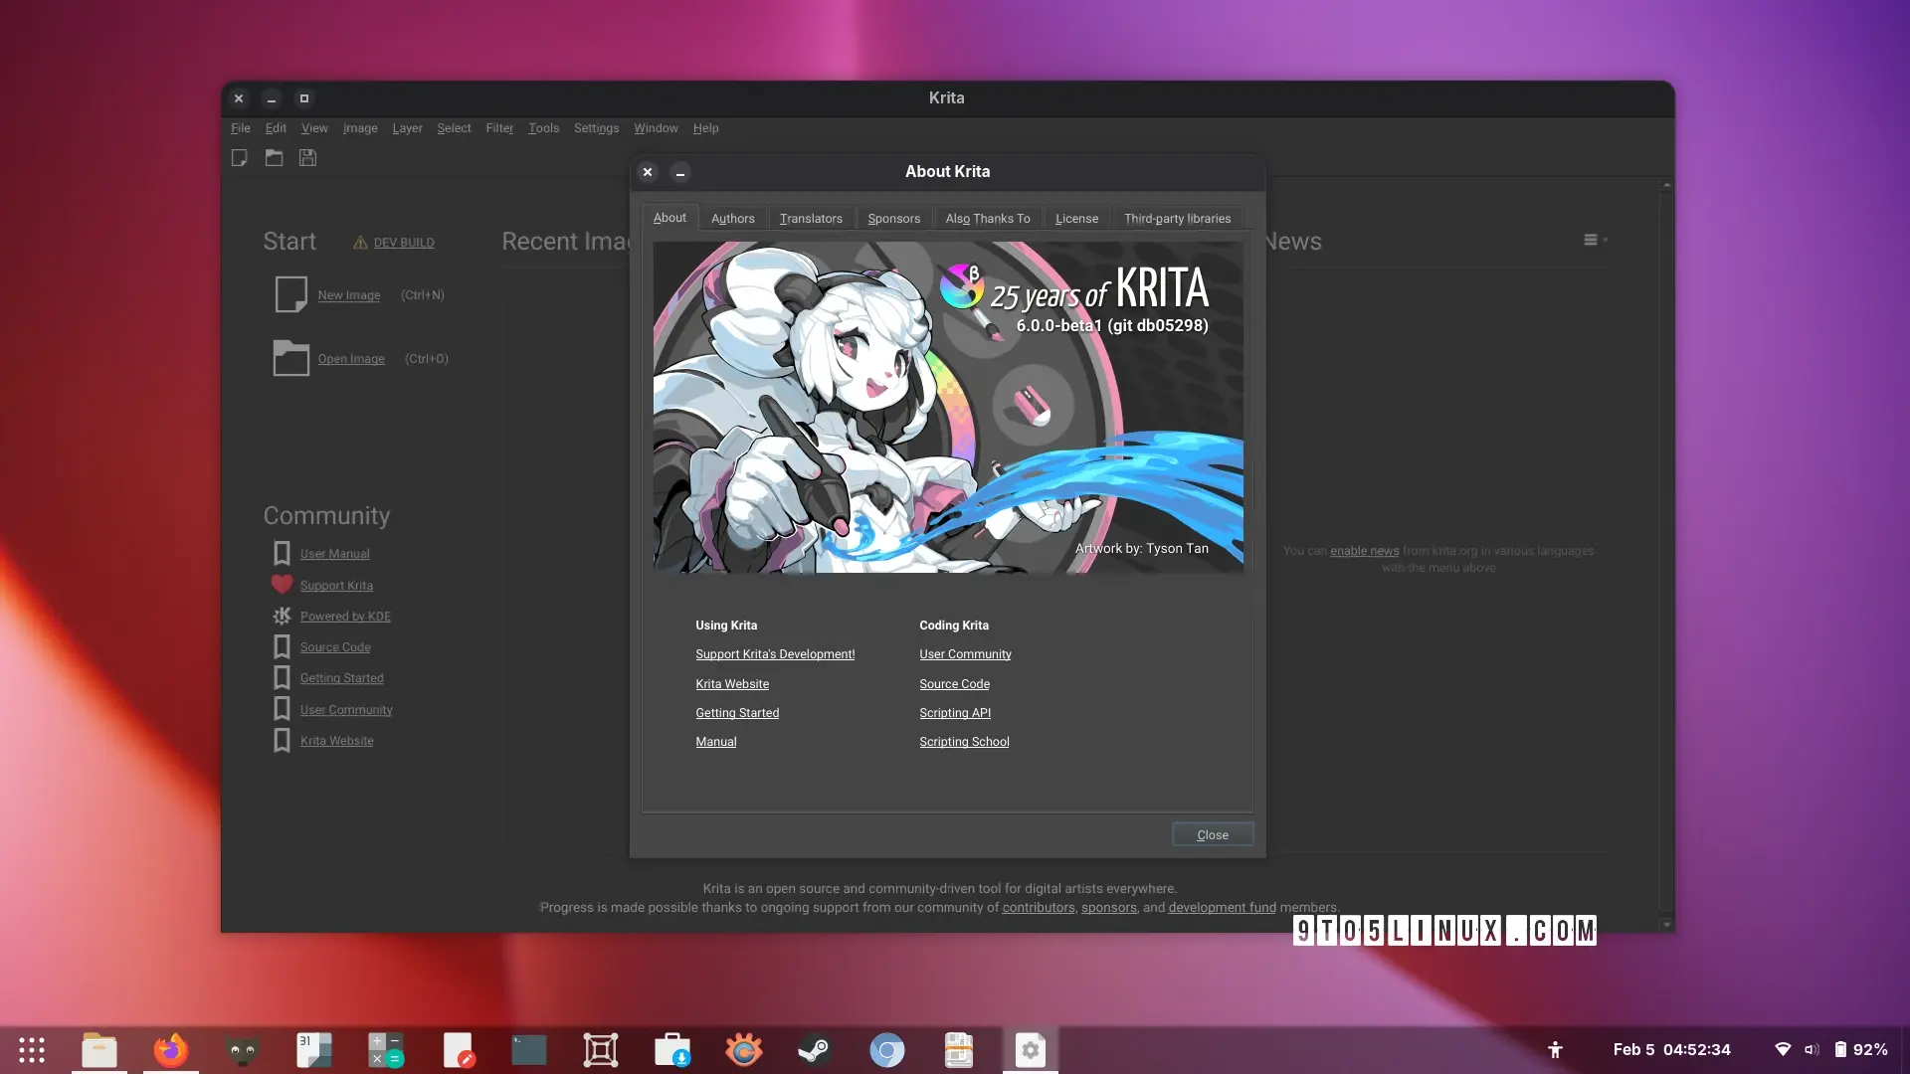This screenshot has width=1910, height=1074.
Task: Select the Sponsors tab
Action: pyautogui.click(x=893, y=219)
